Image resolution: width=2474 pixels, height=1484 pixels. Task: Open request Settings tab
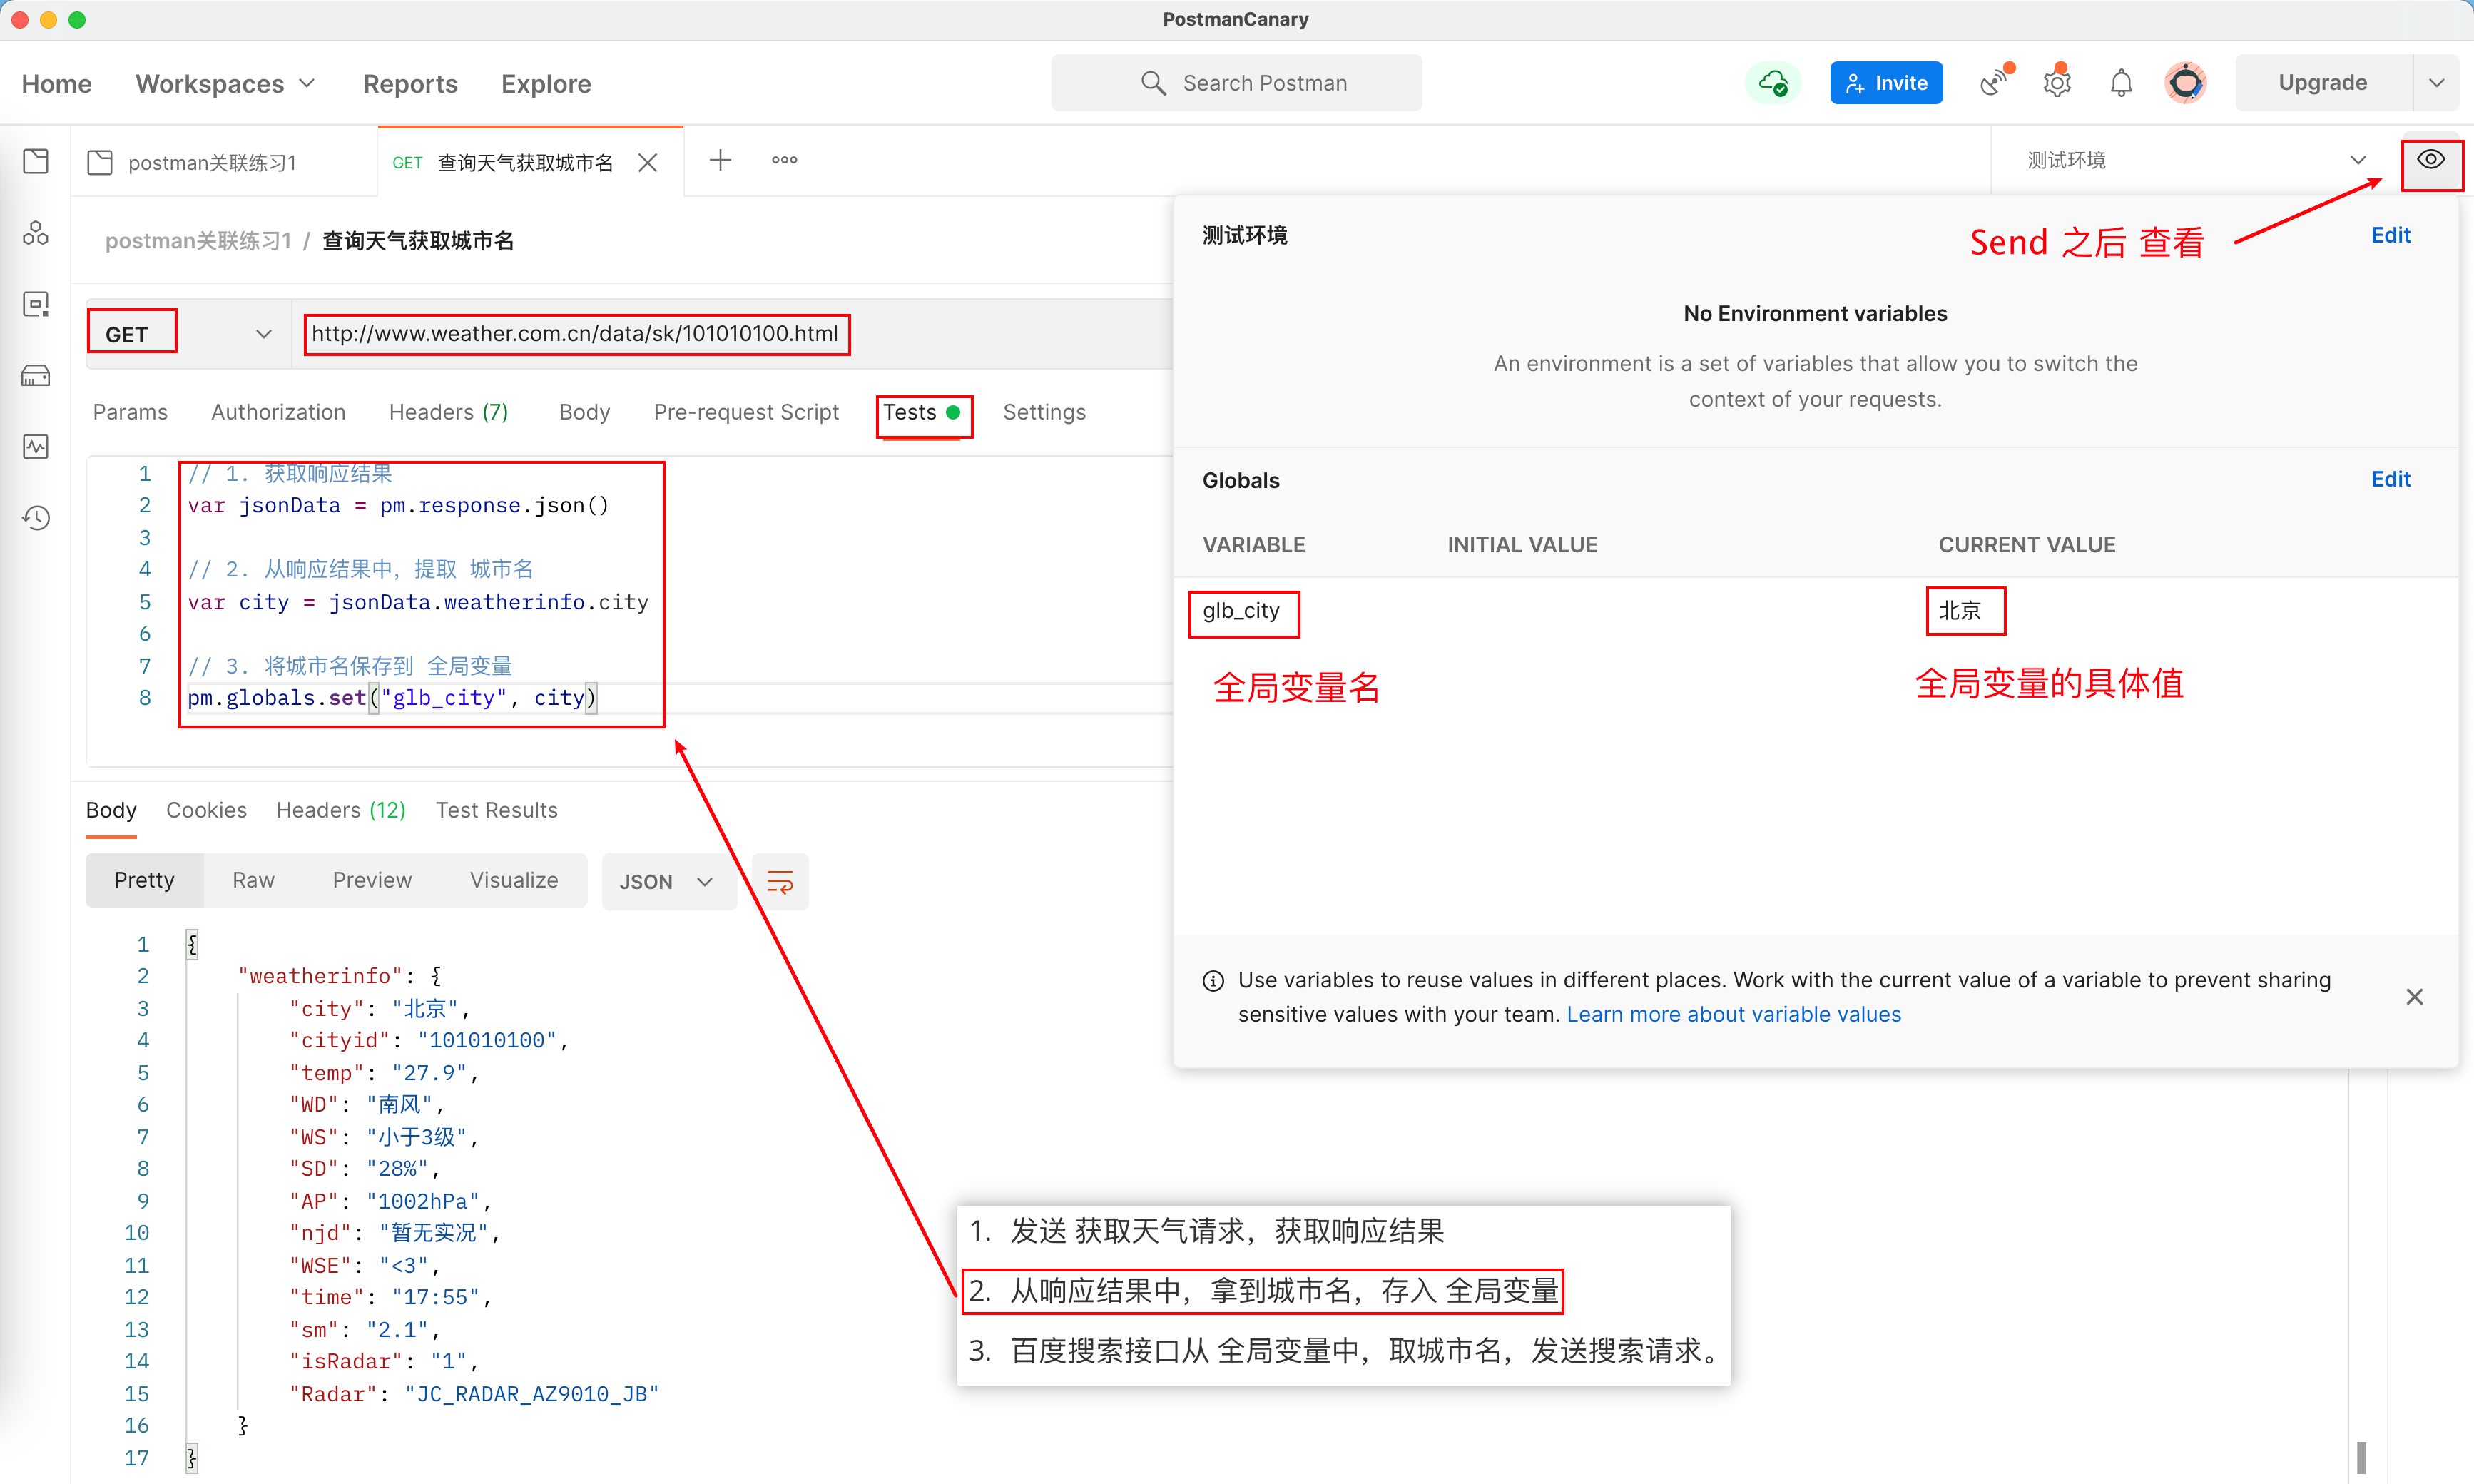(1044, 412)
